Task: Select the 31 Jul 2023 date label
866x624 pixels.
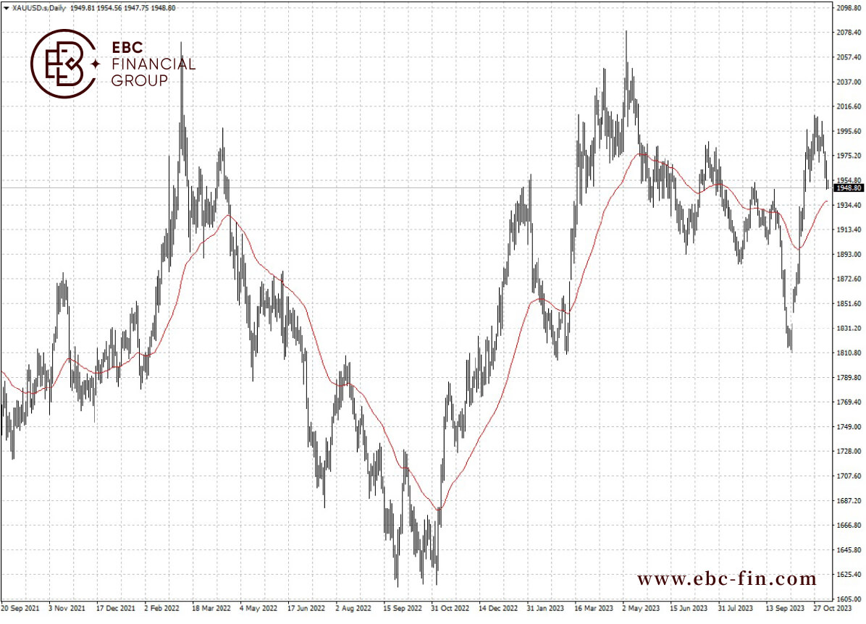Action: [x=735, y=609]
